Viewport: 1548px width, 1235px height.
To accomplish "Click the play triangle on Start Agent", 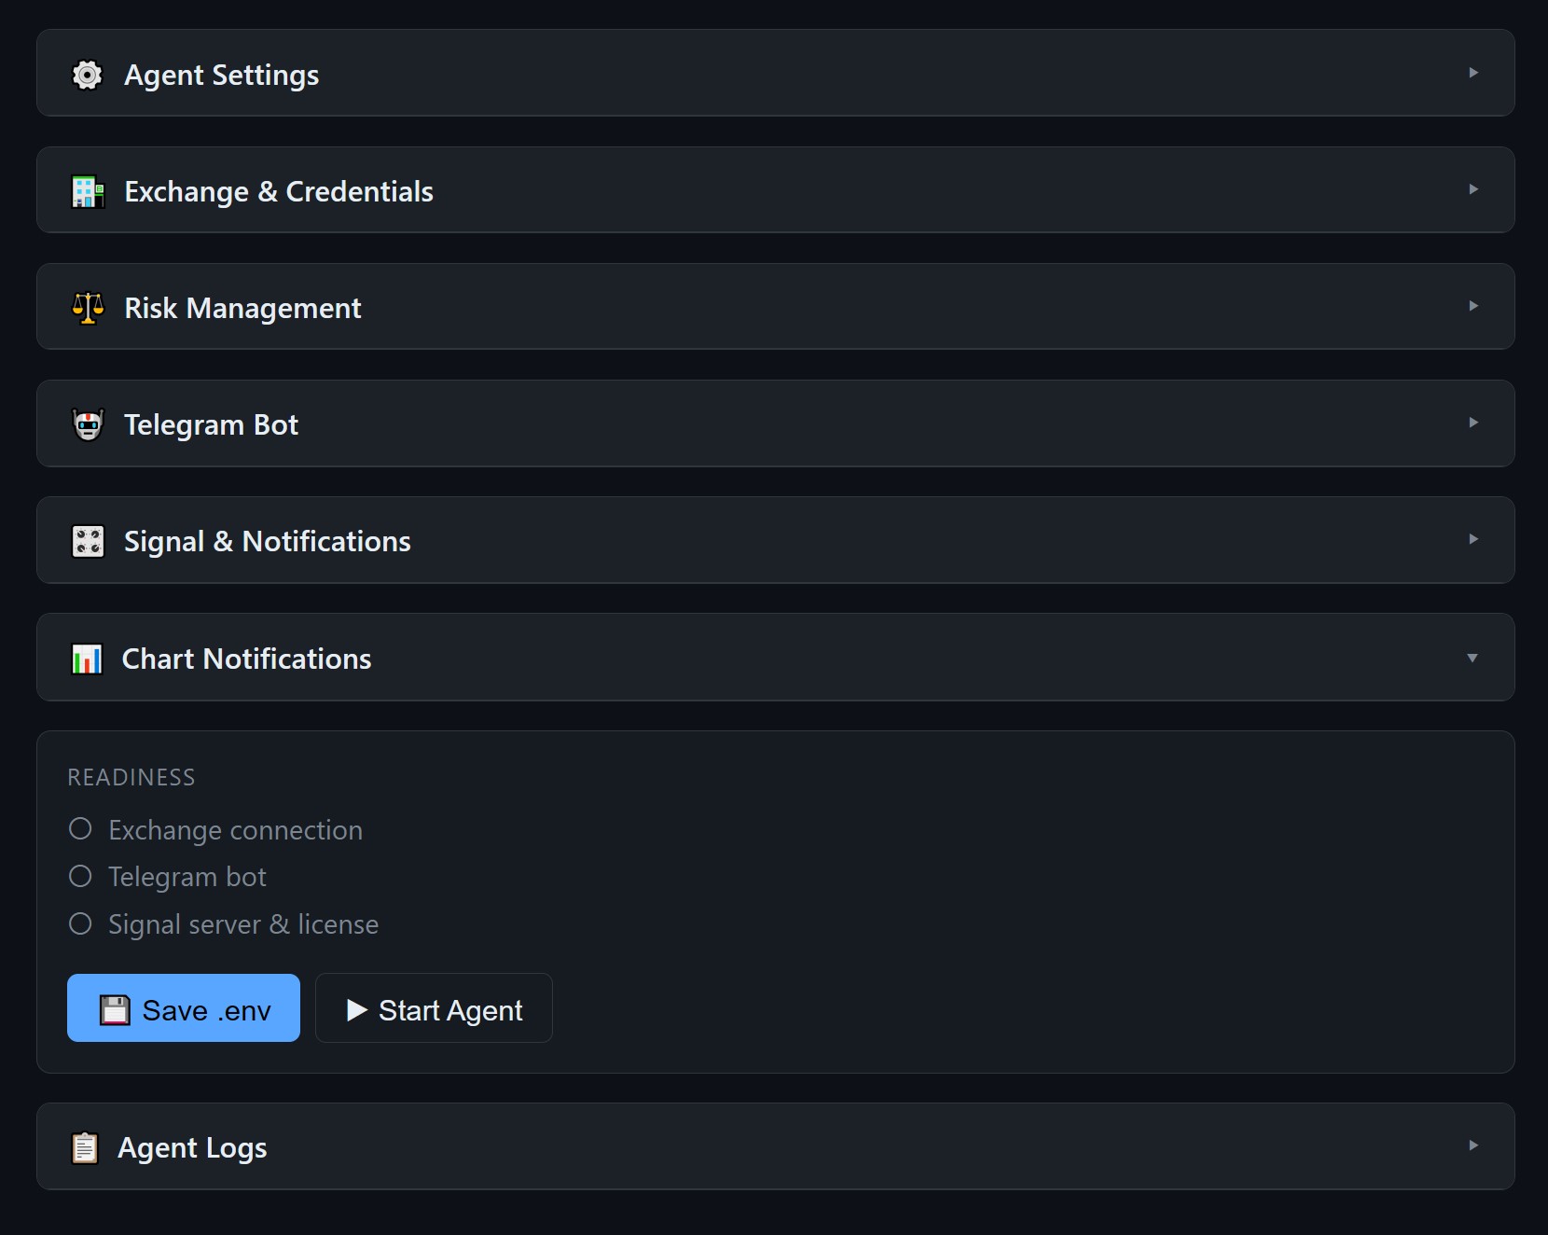I will pos(357,1008).
